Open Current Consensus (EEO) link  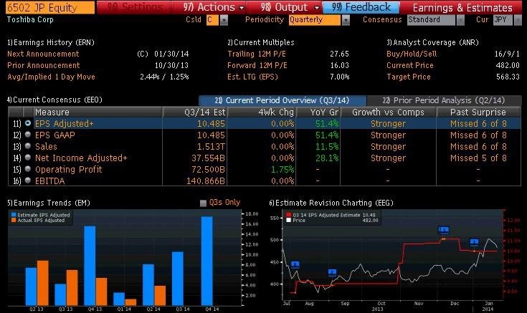click(x=54, y=100)
